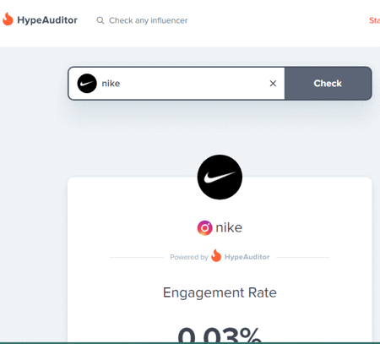The height and width of the screenshot is (344, 380).
Task: Click the orange "Sta" link at top right
Action: coord(374,20)
